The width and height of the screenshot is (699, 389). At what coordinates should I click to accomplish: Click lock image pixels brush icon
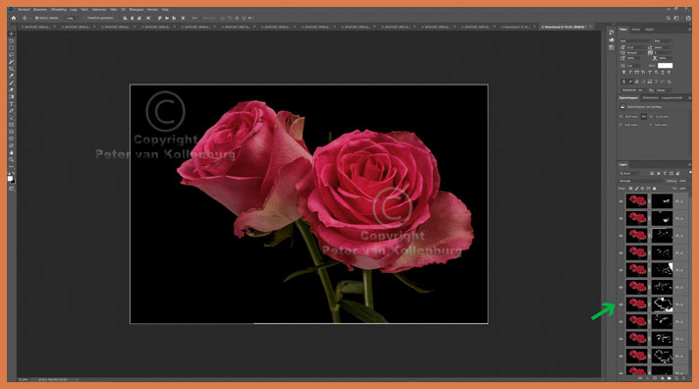click(636, 189)
